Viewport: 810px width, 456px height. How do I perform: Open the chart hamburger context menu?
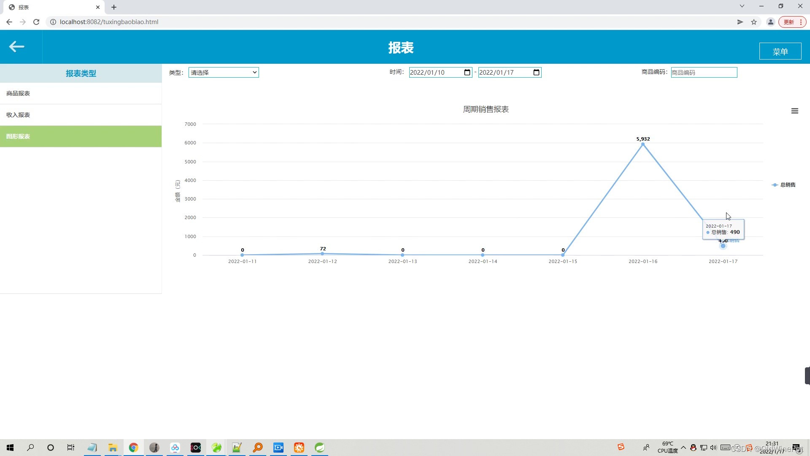[x=794, y=111]
